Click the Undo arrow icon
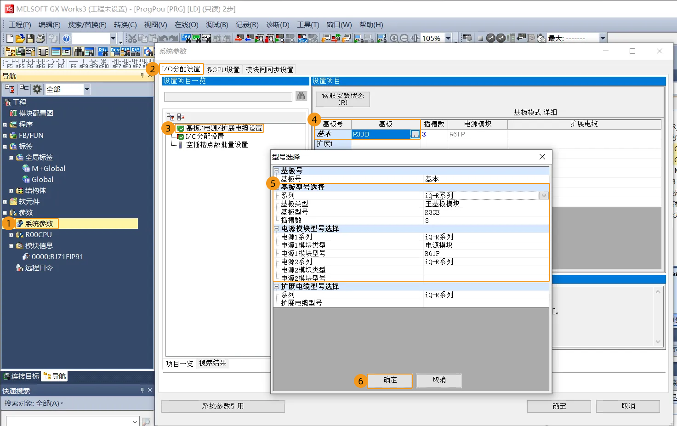The height and width of the screenshot is (426, 677). 164,39
